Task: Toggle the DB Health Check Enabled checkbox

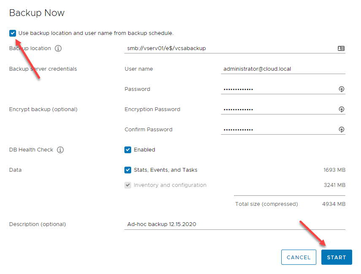Action: coord(128,150)
